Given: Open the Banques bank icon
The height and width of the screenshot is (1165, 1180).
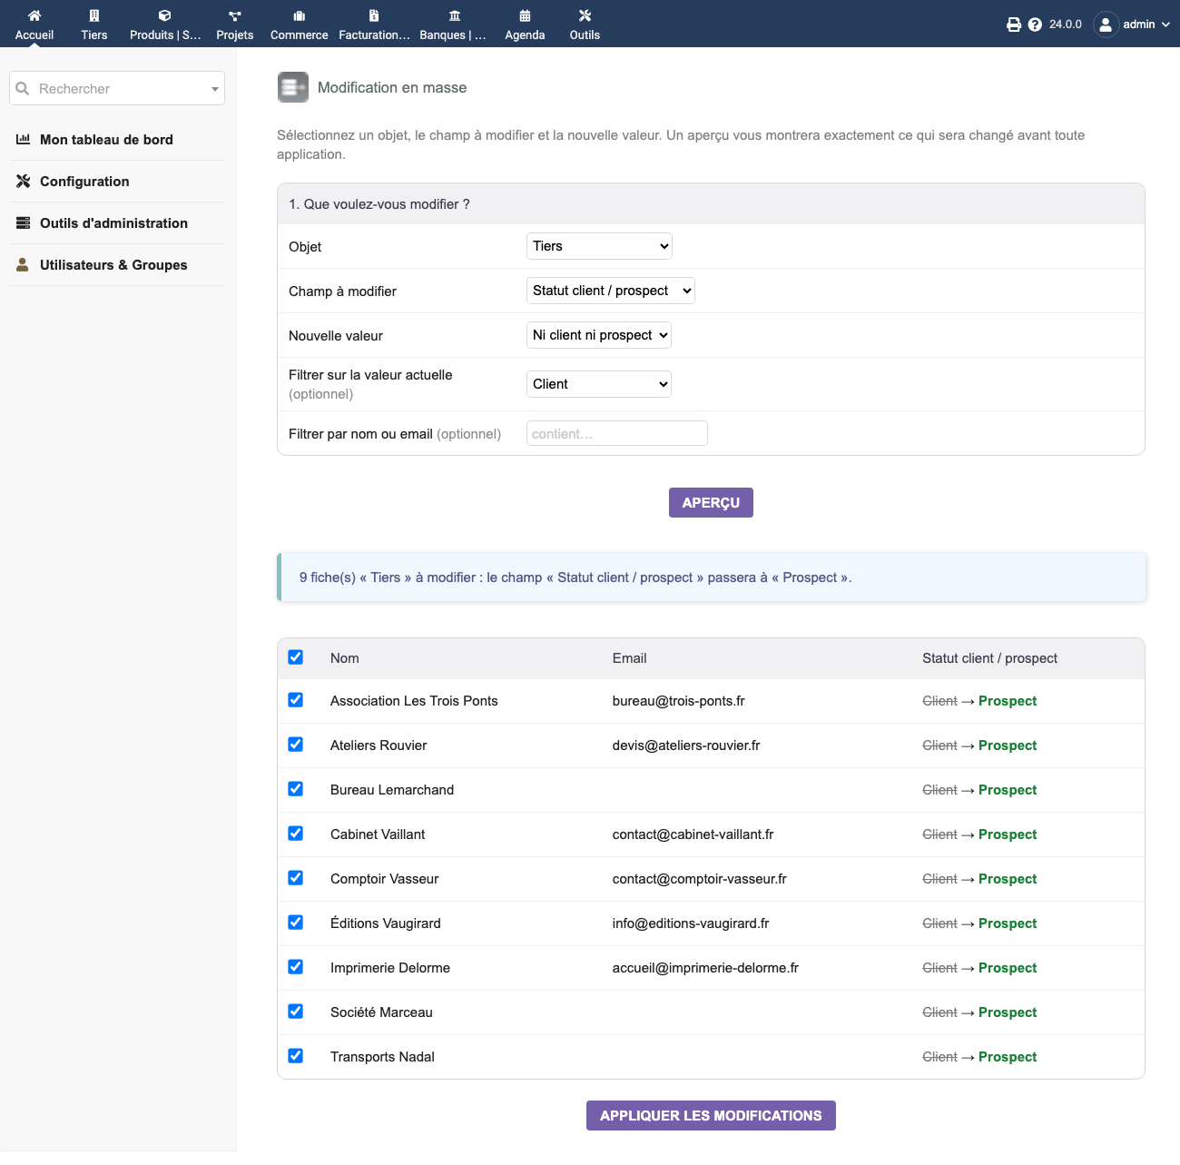Looking at the screenshot, I should coord(455,15).
